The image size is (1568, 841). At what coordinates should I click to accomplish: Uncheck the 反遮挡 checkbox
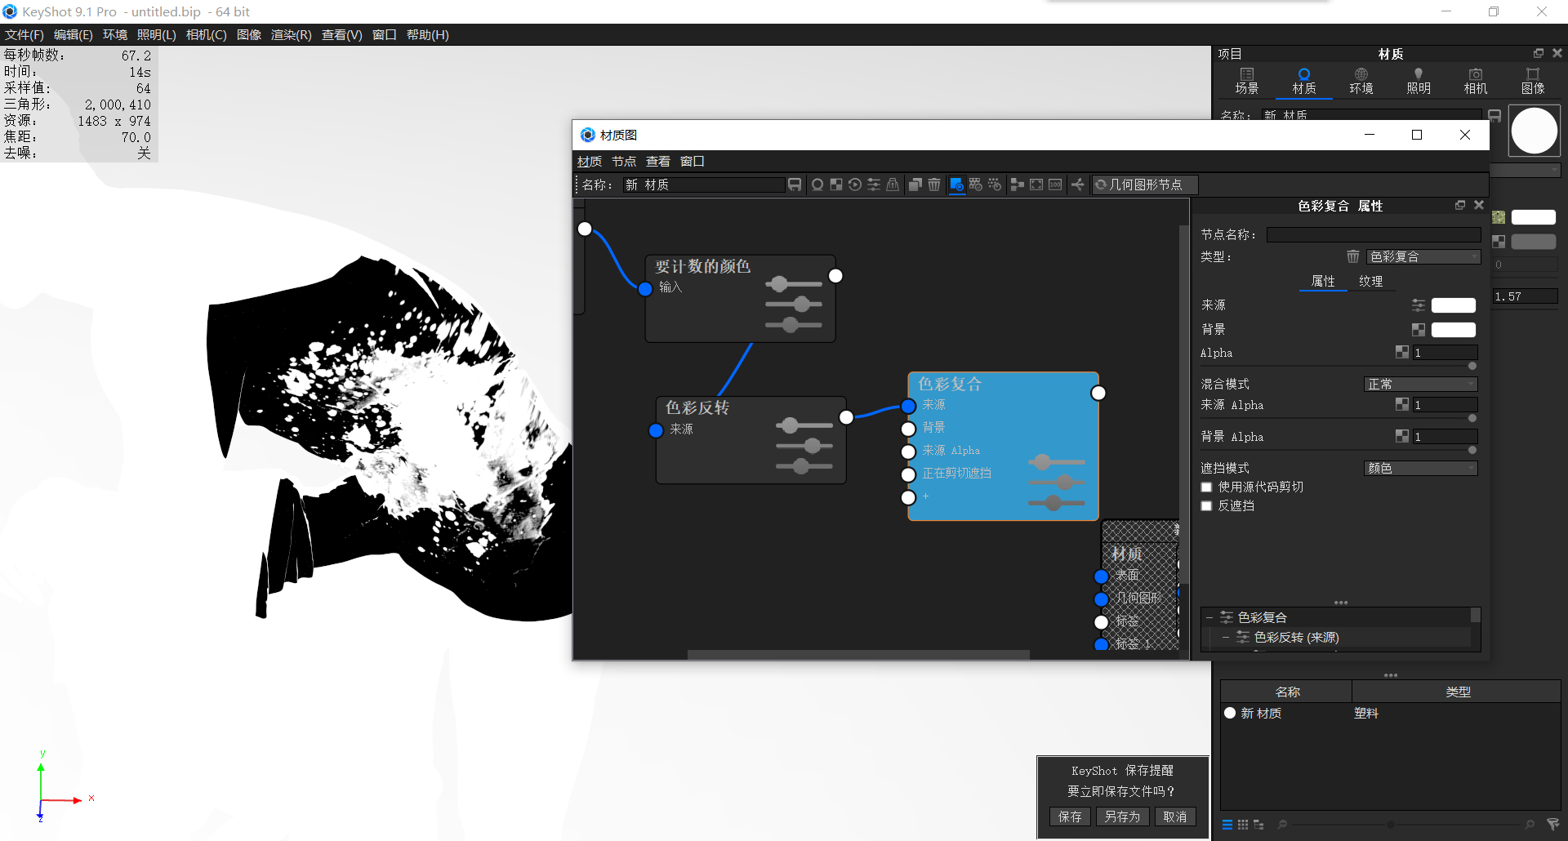point(1206,505)
